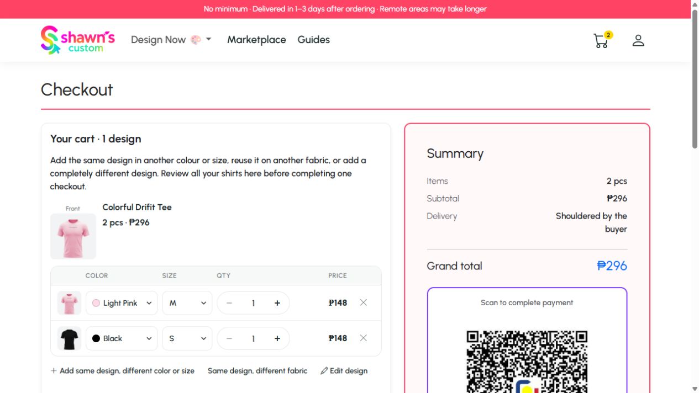Click the Light Pink shirt row thumbnail
699x393 pixels.
point(69,303)
